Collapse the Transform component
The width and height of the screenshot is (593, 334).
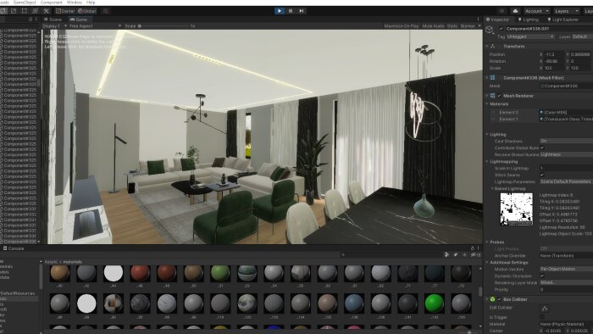click(487, 46)
